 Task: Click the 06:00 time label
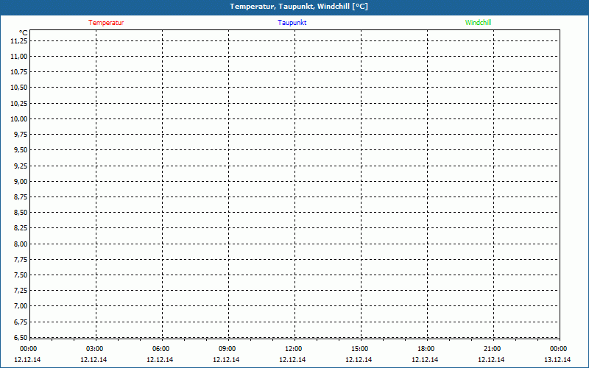pyautogui.click(x=161, y=349)
